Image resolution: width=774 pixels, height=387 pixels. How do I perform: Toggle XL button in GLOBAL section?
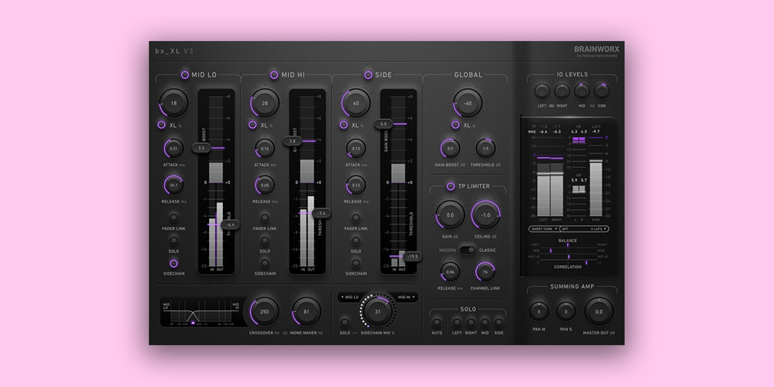point(455,125)
